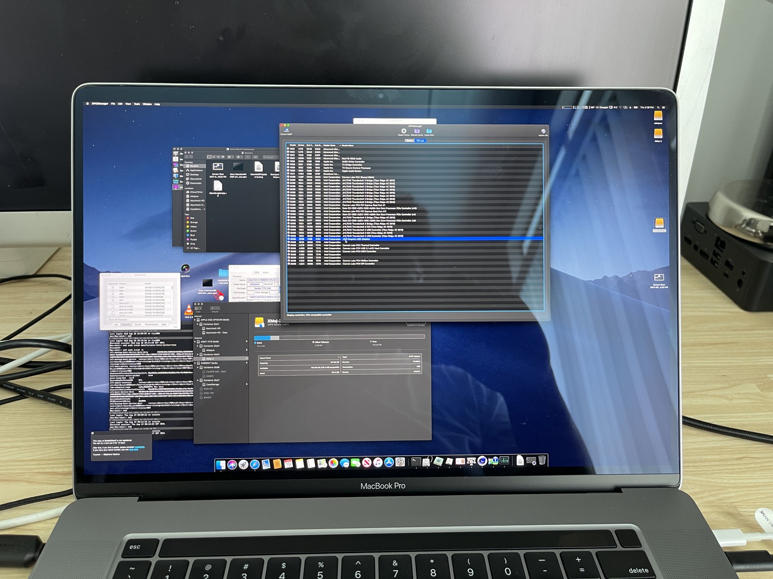The height and width of the screenshot is (579, 773).
Task: Select UHD Graphics 630 (Mobile) row
Action: click(x=415, y=239)
